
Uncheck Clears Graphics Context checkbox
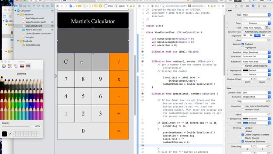click(243, 135)
